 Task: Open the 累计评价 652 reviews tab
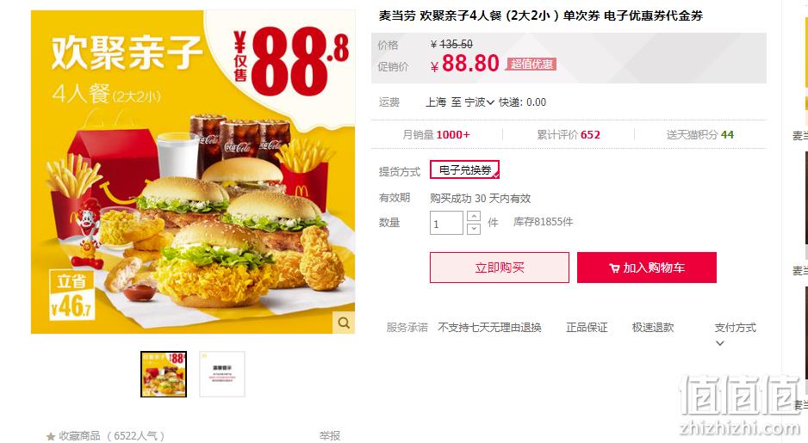click(x=569, y=135)
